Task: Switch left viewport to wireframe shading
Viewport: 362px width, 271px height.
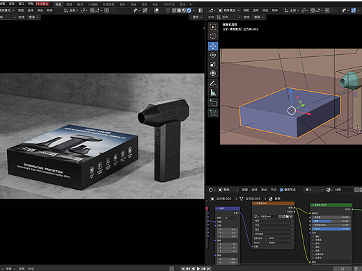Action: [x=174, y=10]
